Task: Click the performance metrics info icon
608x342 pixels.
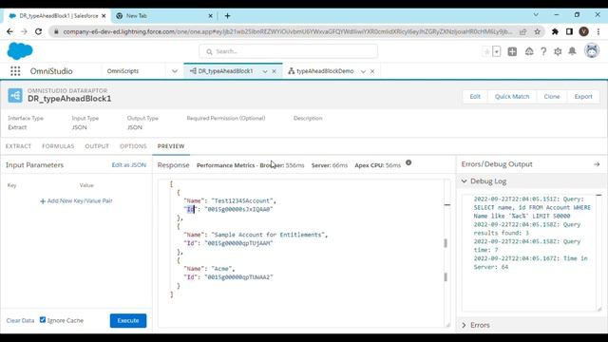Action: click(x=408, y=162)
